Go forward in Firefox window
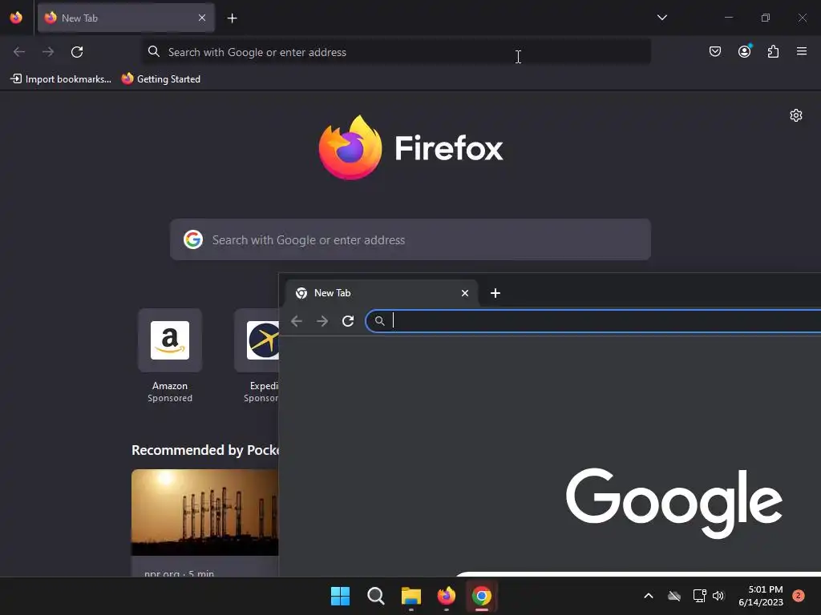The height and width of the screenshot is (615, 821). (48, 52)
